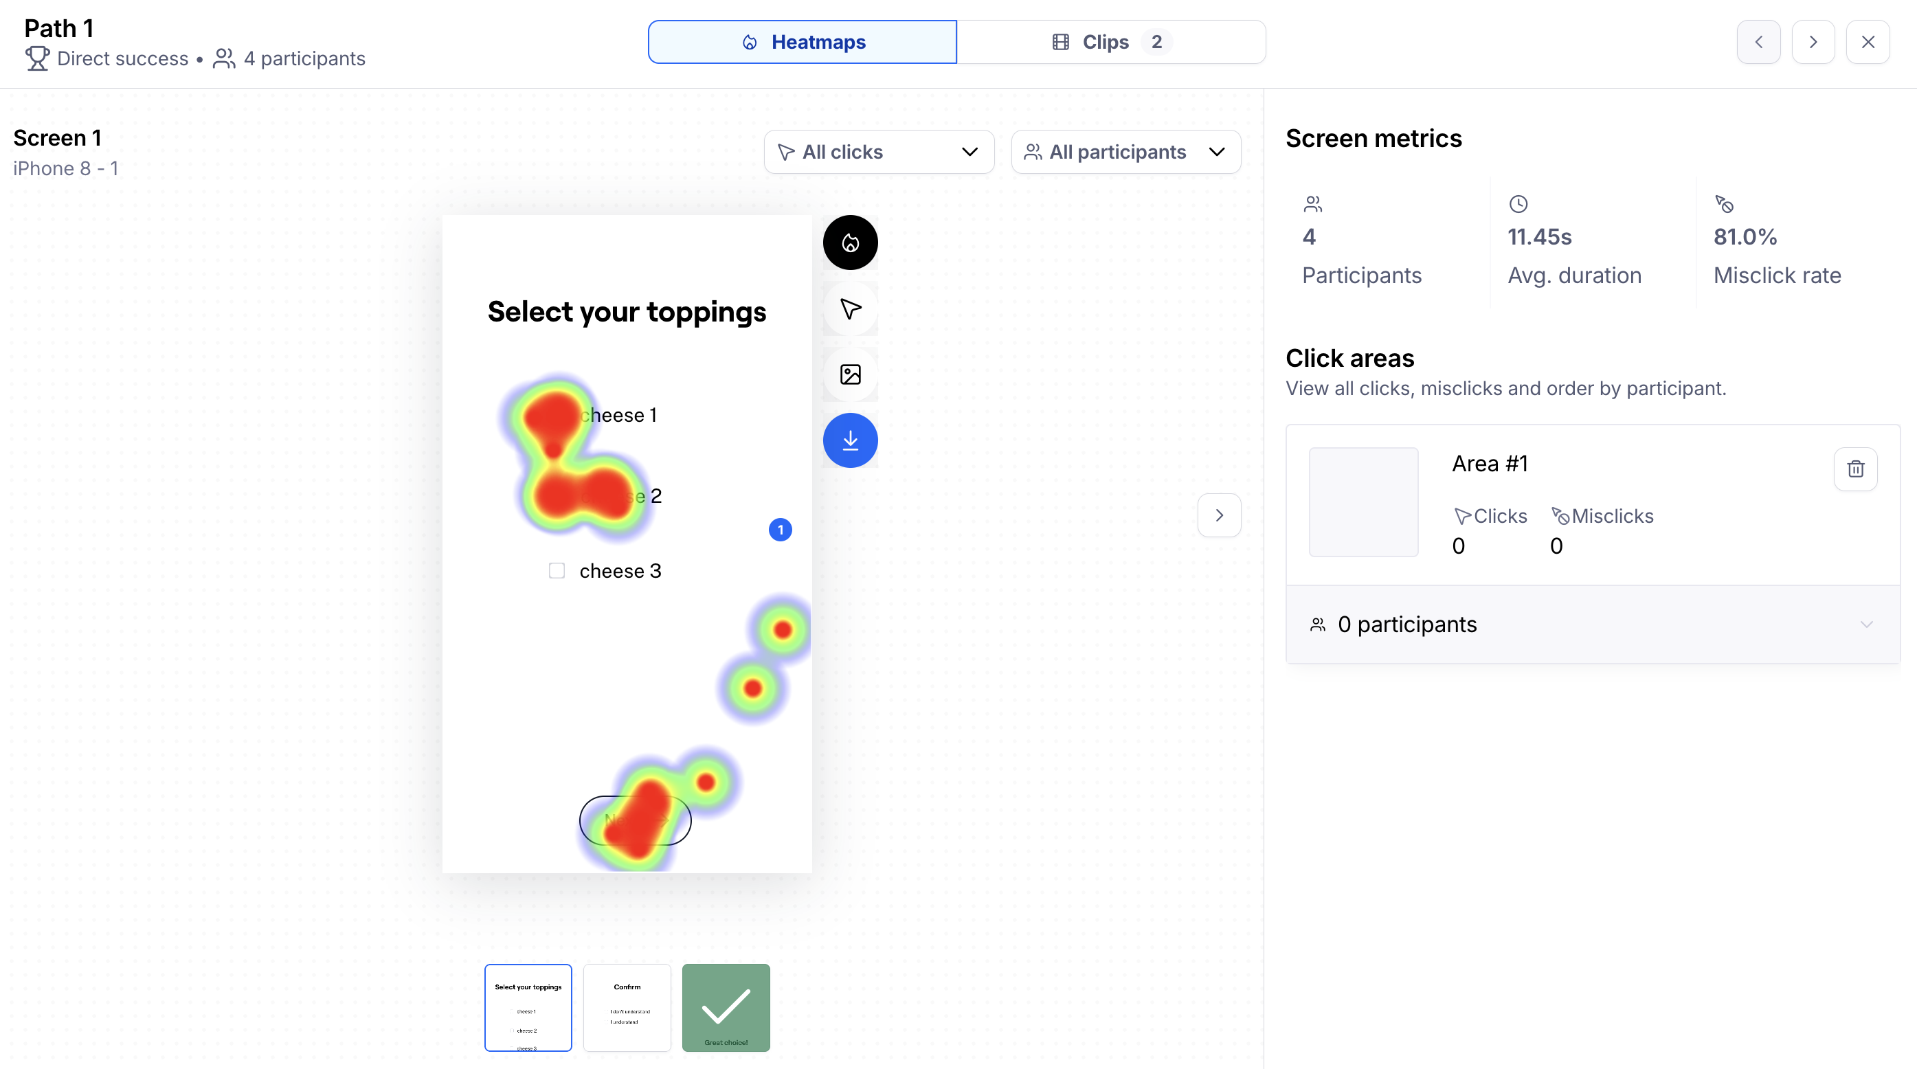Click the blue click area marker 1

pos(780,530)
